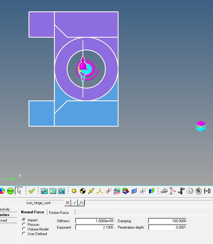Open the CS coordinate system folder icon

(61, 191)
